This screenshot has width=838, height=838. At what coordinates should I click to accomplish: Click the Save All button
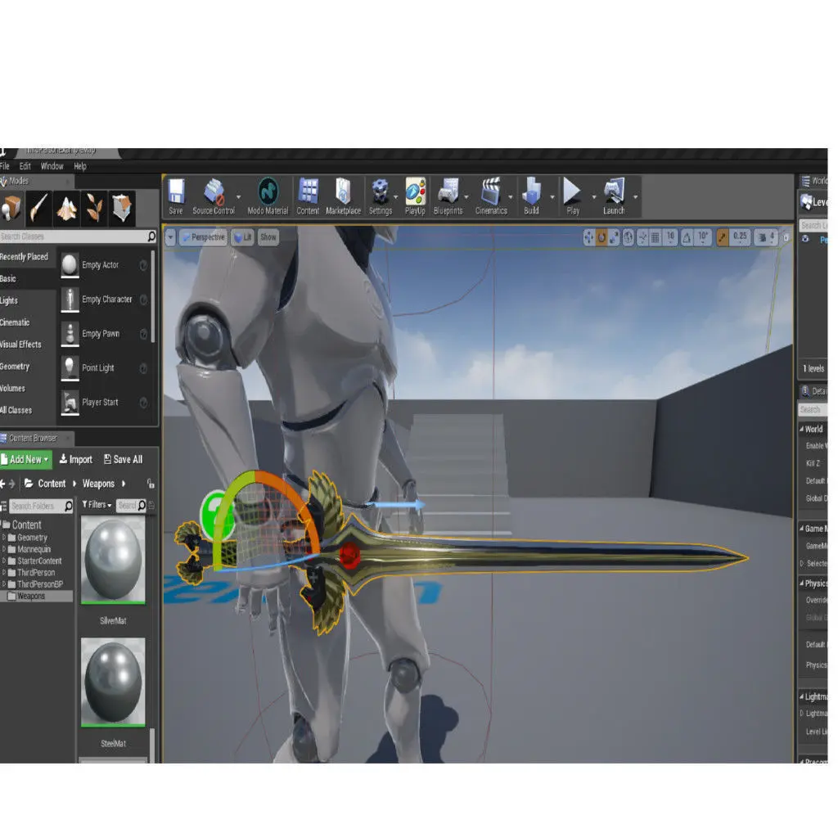pos(123,460)
